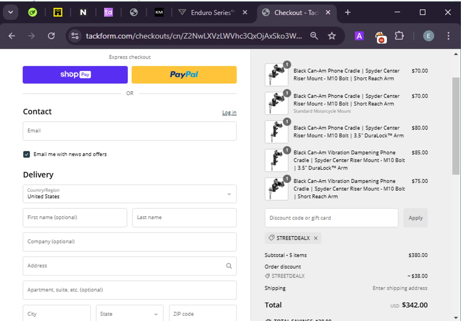The height and width of the screenshot is (321, 461).
Task: Focus the Email contact field
Action: coord(130,131)
